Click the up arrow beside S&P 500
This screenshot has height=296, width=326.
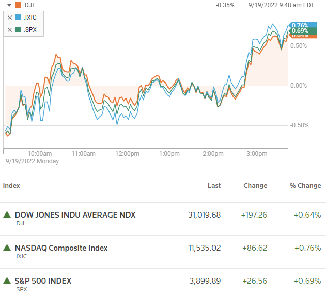[7, 281]
